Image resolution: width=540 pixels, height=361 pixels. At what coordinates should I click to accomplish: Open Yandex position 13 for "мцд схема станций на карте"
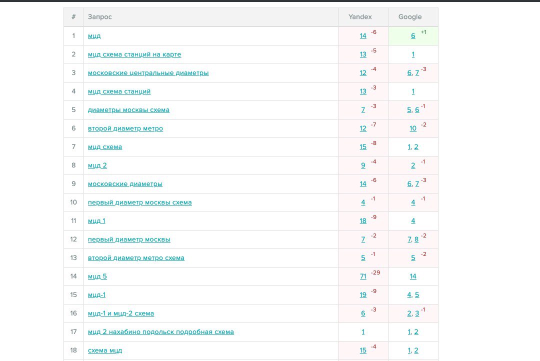point(363,54)
